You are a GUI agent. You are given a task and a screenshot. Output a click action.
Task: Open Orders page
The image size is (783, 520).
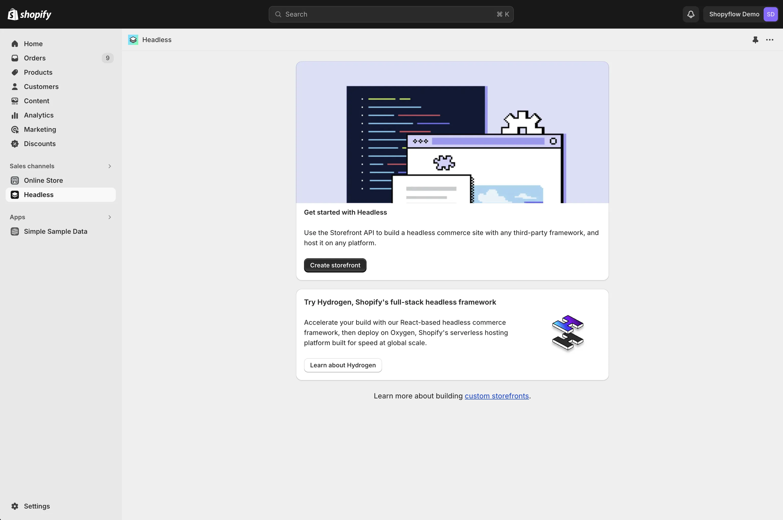[61, 58]
